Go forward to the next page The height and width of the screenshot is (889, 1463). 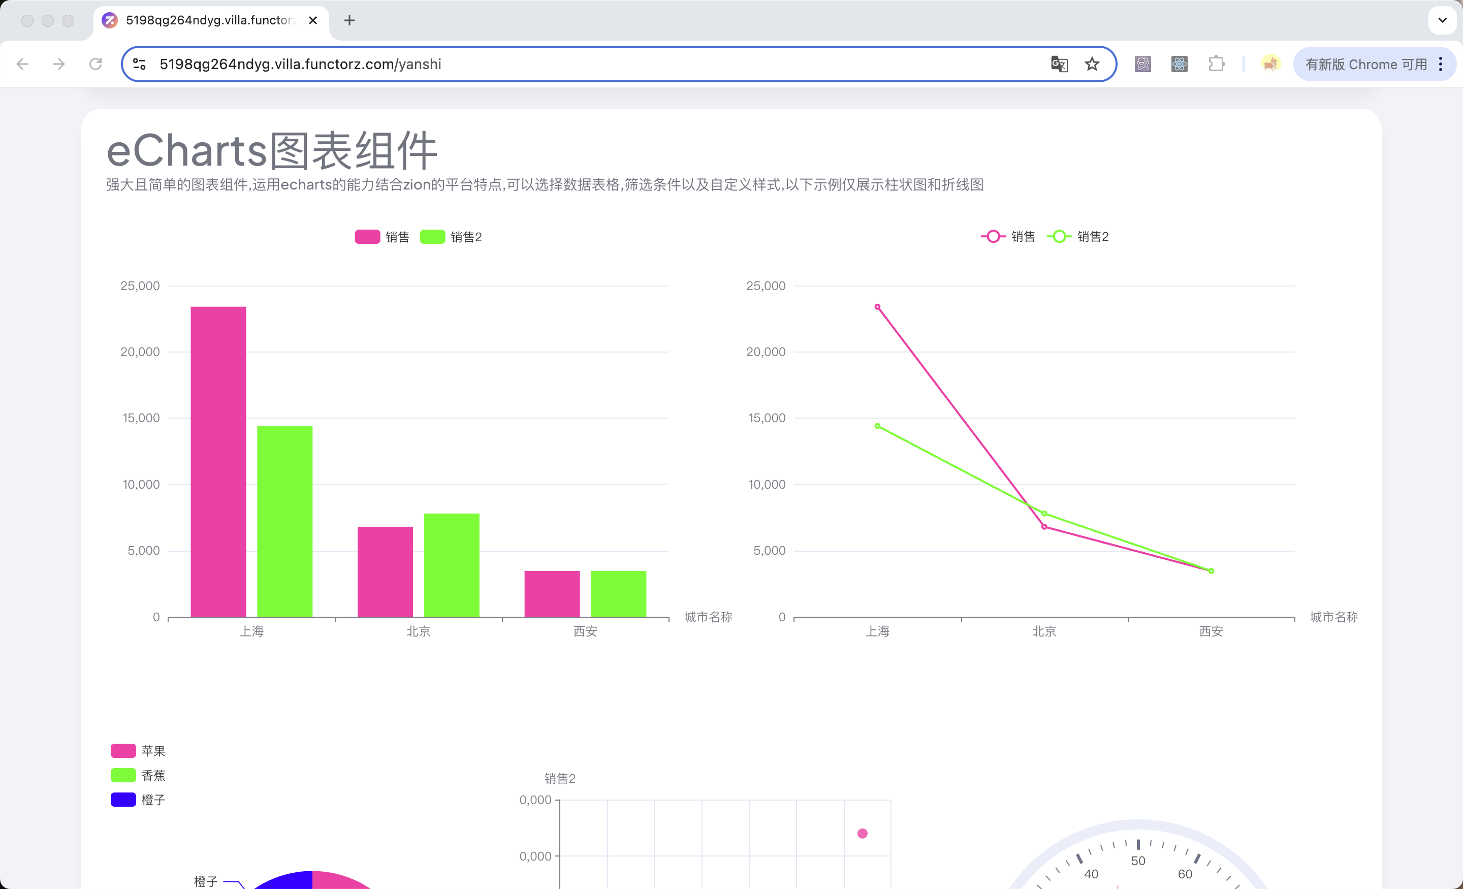click(59, 64)
